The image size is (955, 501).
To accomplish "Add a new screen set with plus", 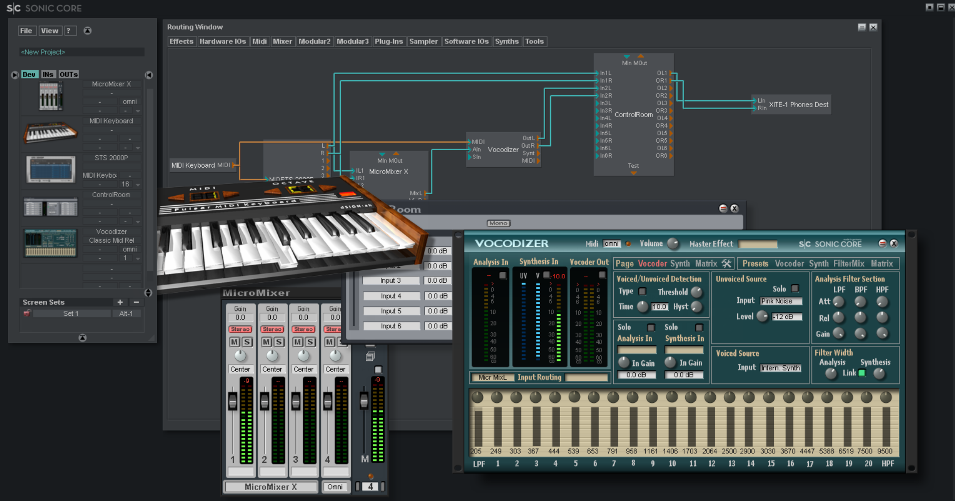I will pyautogui.click(x=120, y=302).
